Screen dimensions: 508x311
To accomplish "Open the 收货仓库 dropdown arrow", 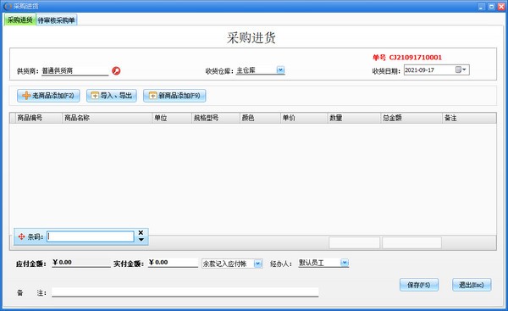I will [280, 69].
